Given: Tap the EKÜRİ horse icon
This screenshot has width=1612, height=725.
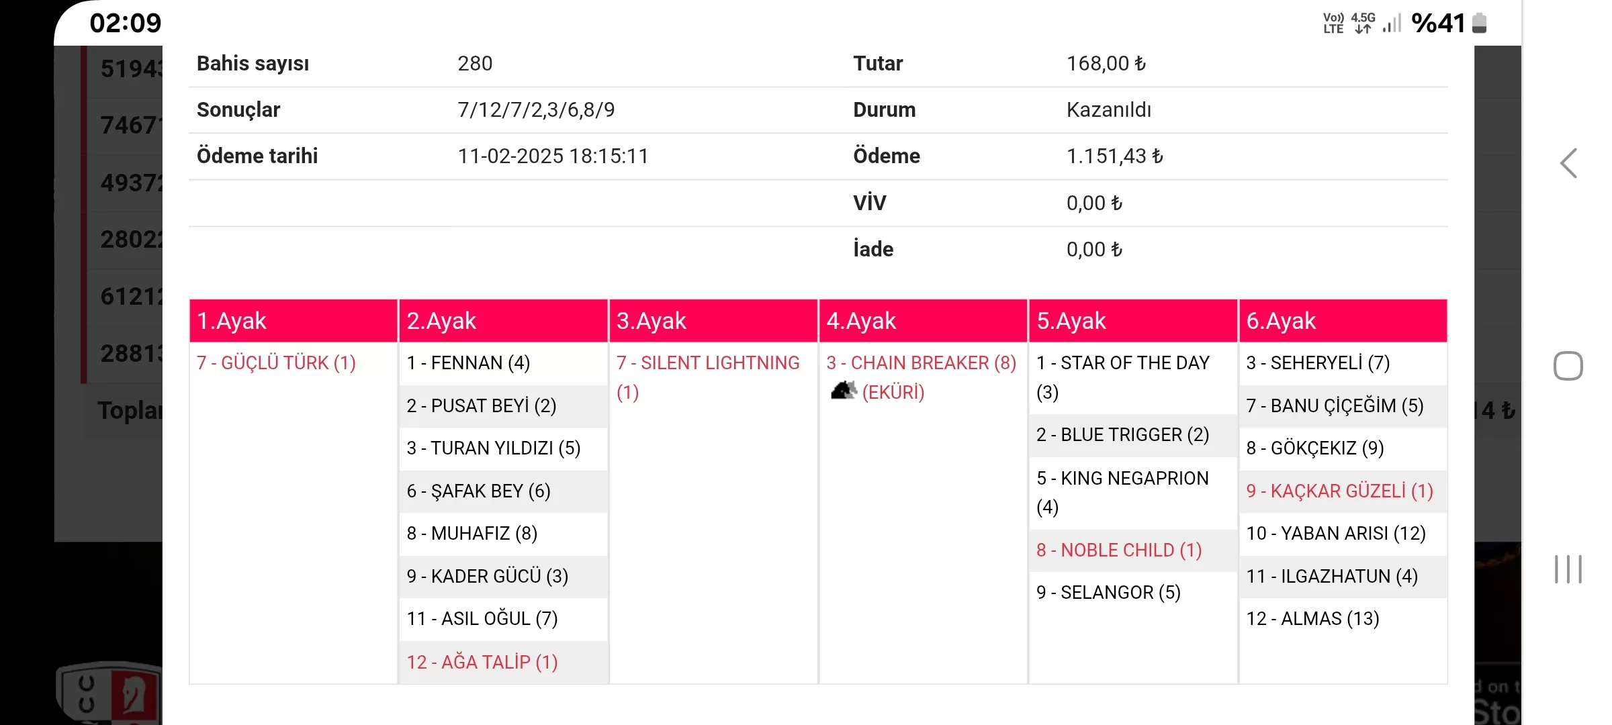Looking at the screenshot, I should [844, 390].
